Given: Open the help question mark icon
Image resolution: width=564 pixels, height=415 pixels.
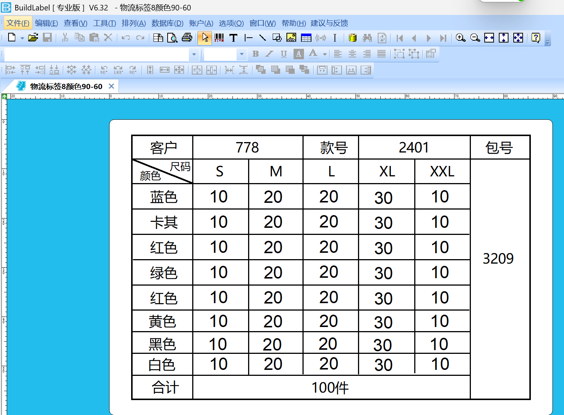Looking at the screenshot, I should pos(536,38).
